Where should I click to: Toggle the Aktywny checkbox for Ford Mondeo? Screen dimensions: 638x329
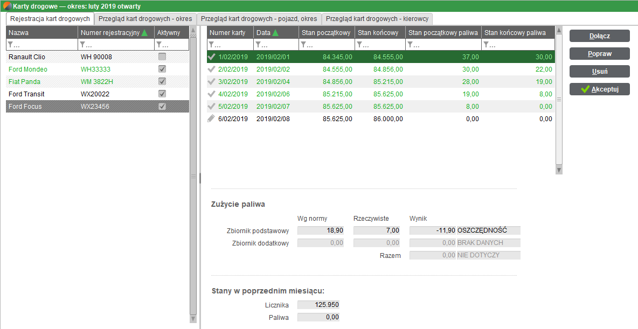(162, 69)
